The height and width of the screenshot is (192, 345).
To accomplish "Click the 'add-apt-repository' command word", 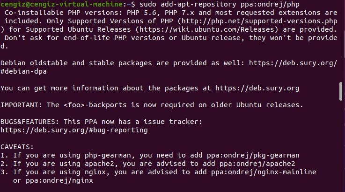I will coord(198,4).
